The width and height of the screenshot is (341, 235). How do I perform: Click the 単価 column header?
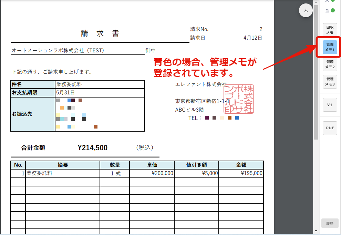(152, 165)
